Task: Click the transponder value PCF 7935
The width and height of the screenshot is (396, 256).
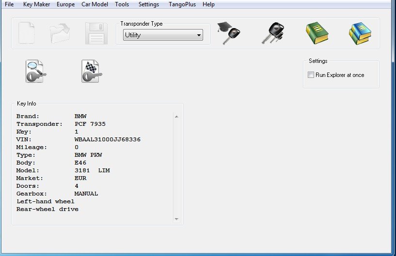Action: tap(90, 124)
